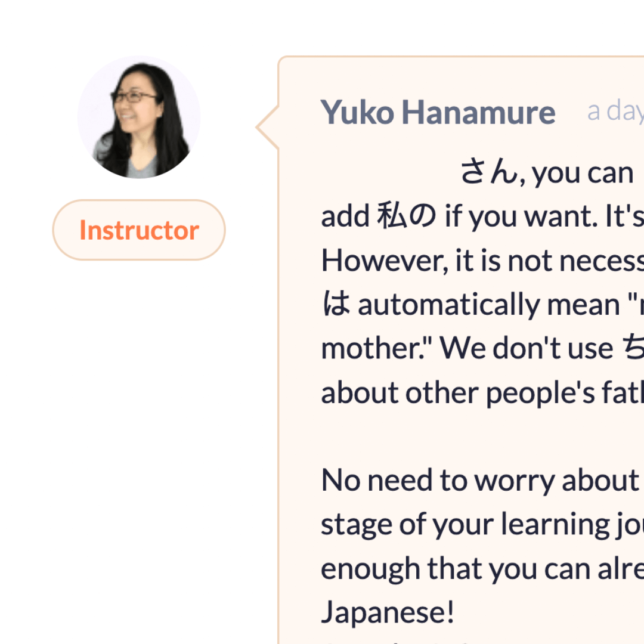644x644 pixels.
Task: Click the は particle starting the line
Action: [336, 304]
